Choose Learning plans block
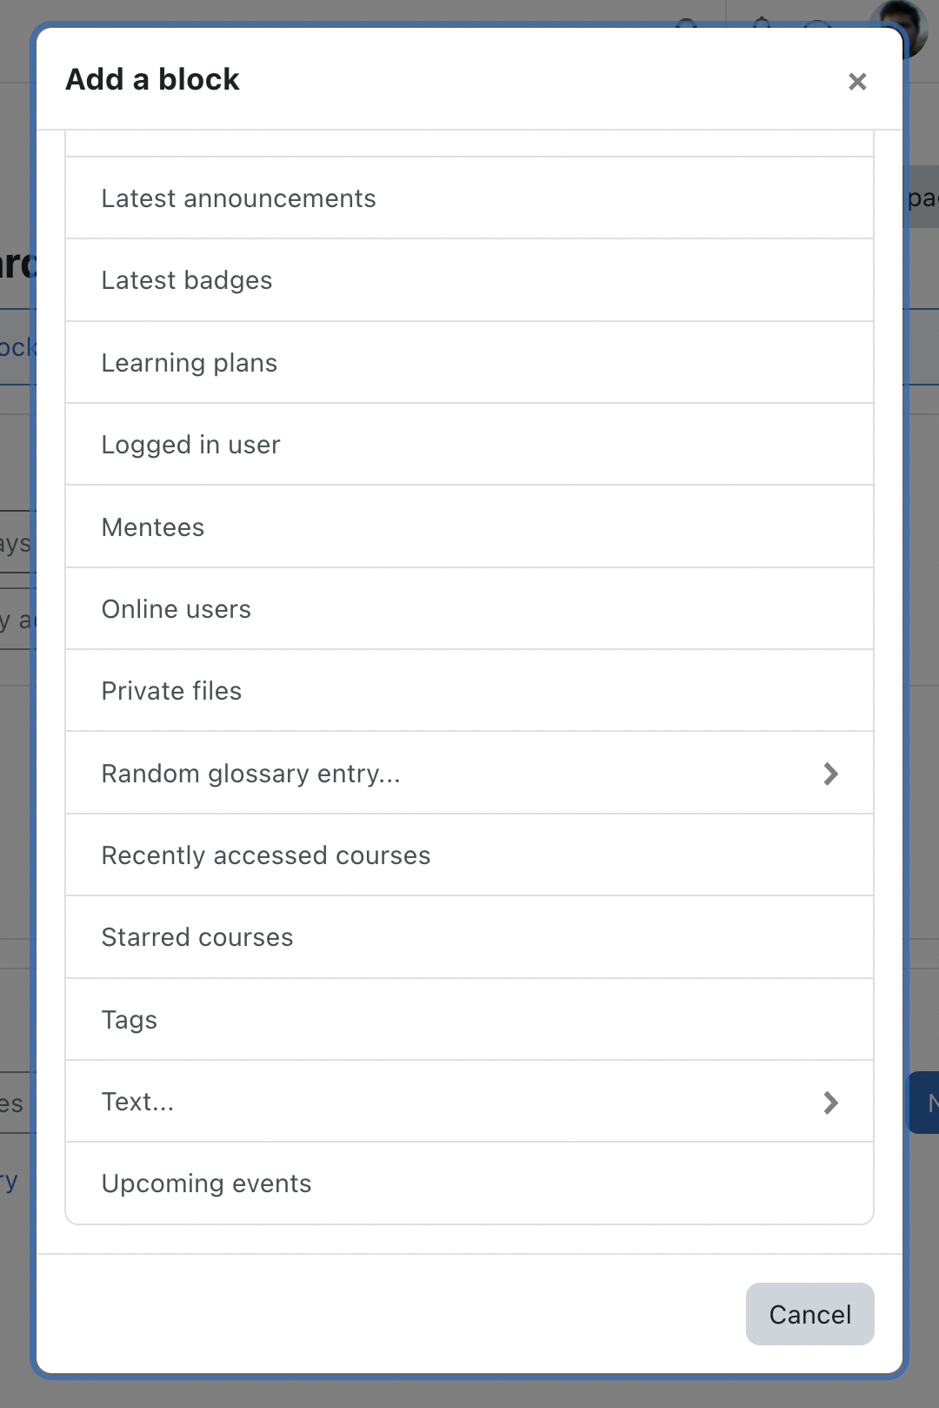The height and width of the screenshot is (1408, 939). click(x=469, y=363)
